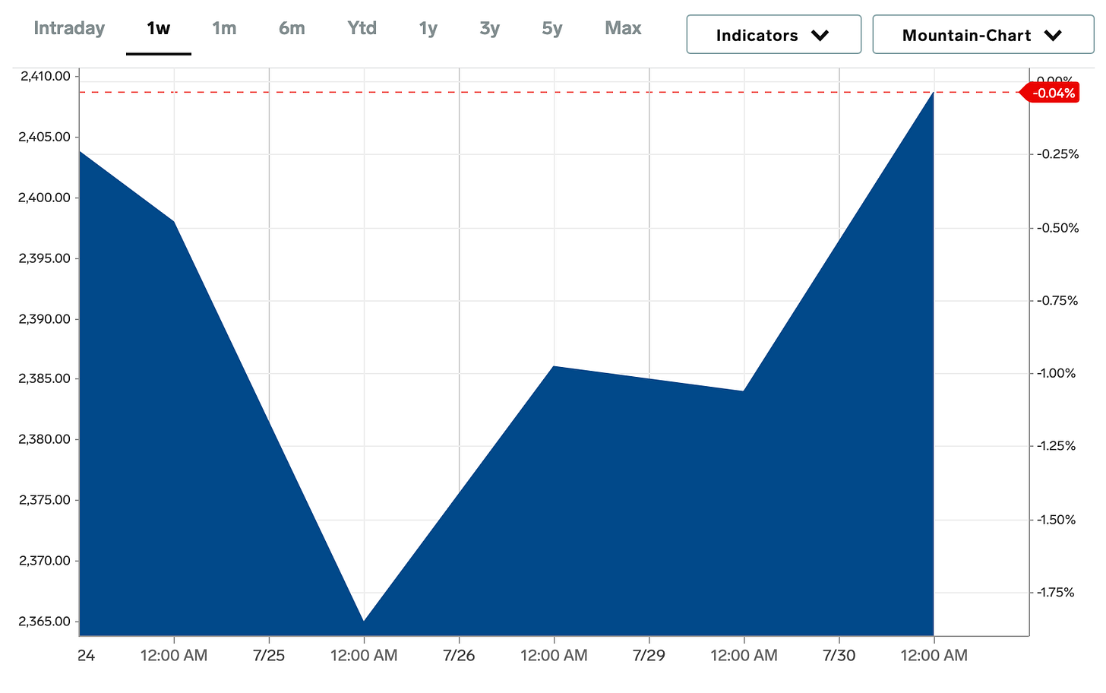
Task: Click the 2,400.00 price axis label
Action: tap(45, 198)
